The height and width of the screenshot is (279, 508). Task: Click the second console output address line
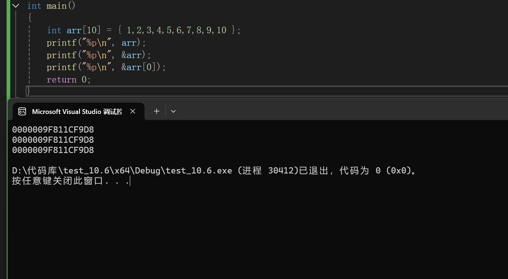53,140
